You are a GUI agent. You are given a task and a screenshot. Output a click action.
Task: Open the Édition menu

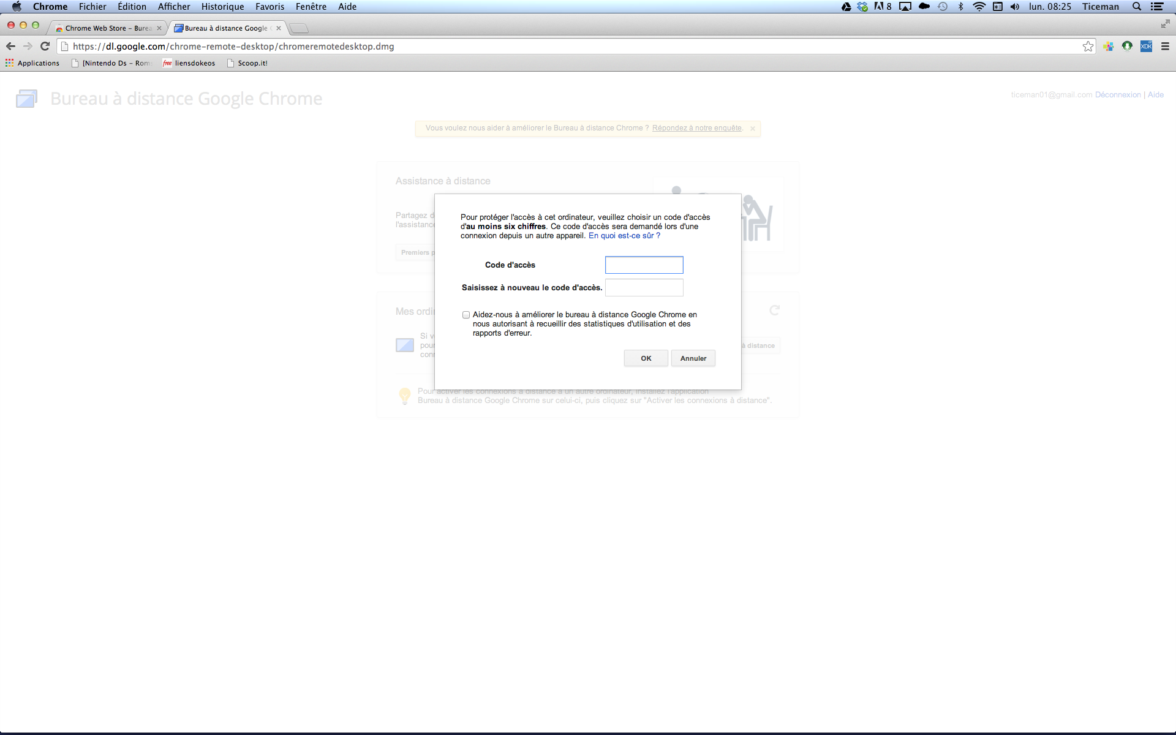coord(132,7)
